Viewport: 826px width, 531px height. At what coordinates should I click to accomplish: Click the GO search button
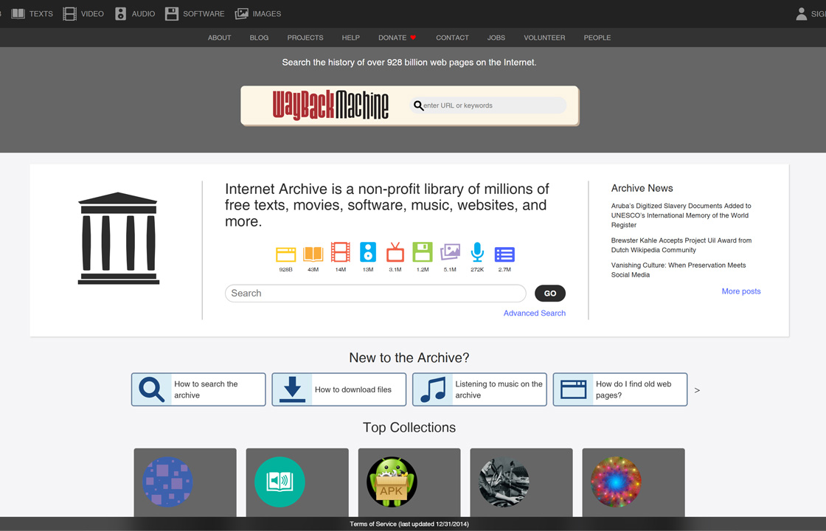point(550,294)
